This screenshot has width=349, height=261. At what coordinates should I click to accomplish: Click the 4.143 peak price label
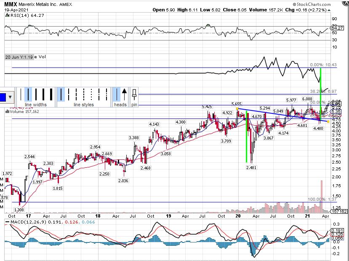tap(154, 124)
